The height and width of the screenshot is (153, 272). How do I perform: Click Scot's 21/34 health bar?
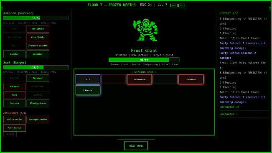[x=36, y=67]
